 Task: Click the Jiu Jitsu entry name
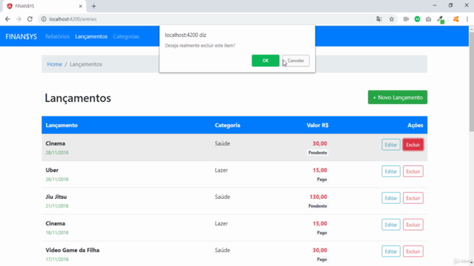pos(56,197)
